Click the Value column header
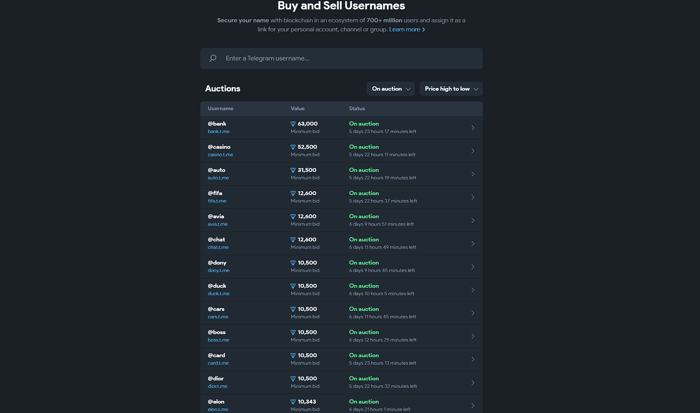 click(x=298, y=109)
